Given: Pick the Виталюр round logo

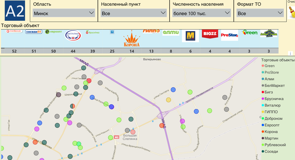Looking at the screenshot, I should pos(73,35).
